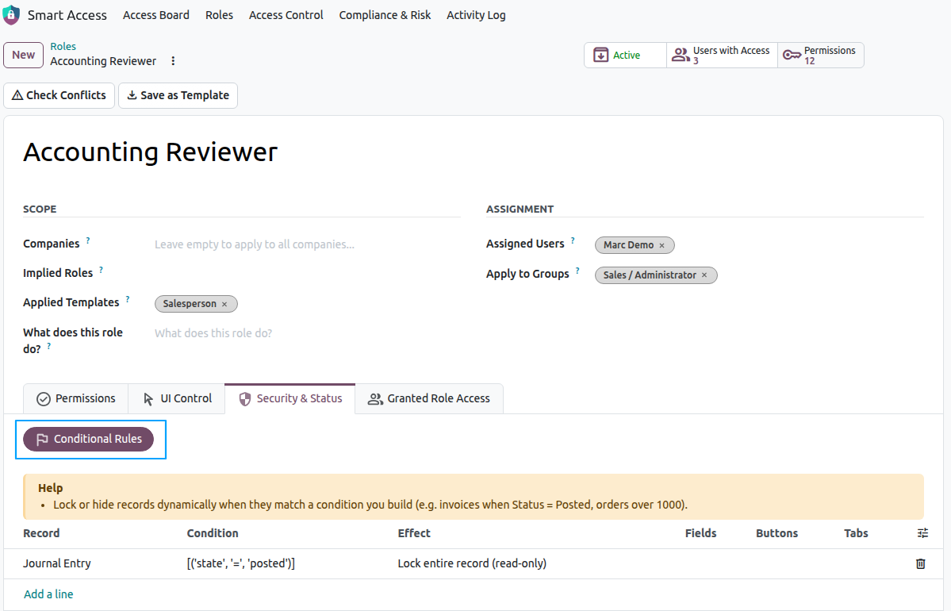Screen dimensions: 951x611
Task: Sort rules by Record column header
Action: pyautogui.click(x=41, y=533)
